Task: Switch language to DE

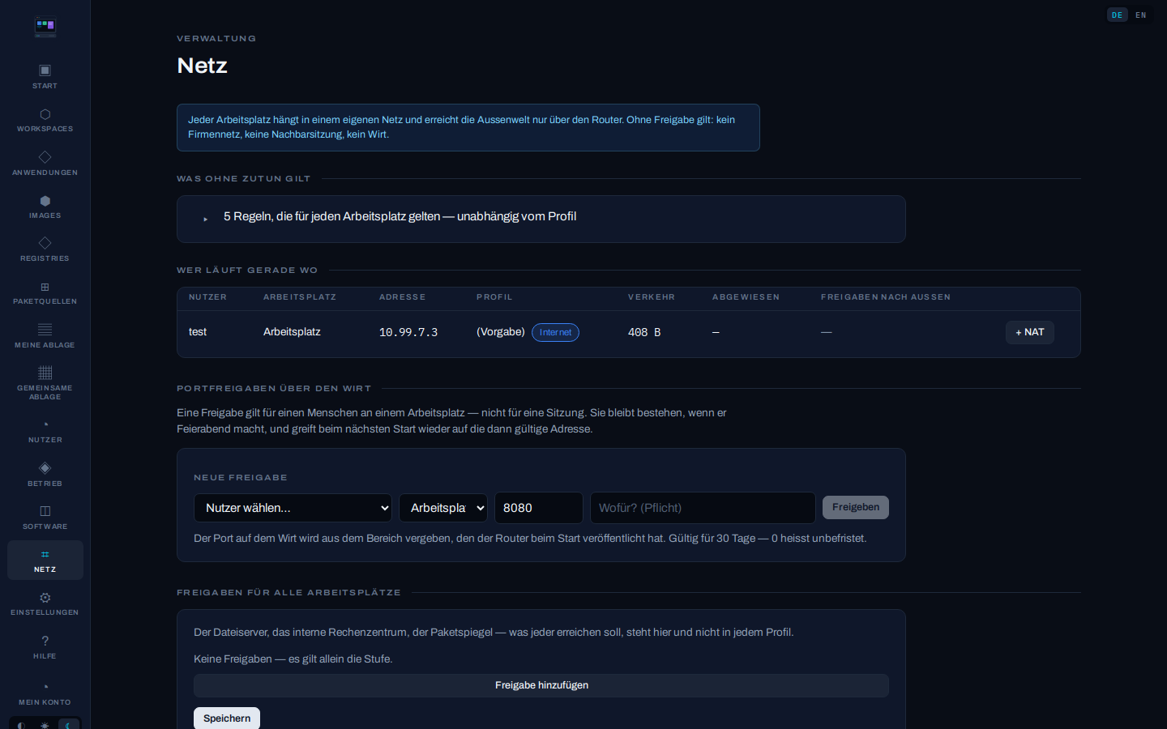Action: coord(1117,15)
